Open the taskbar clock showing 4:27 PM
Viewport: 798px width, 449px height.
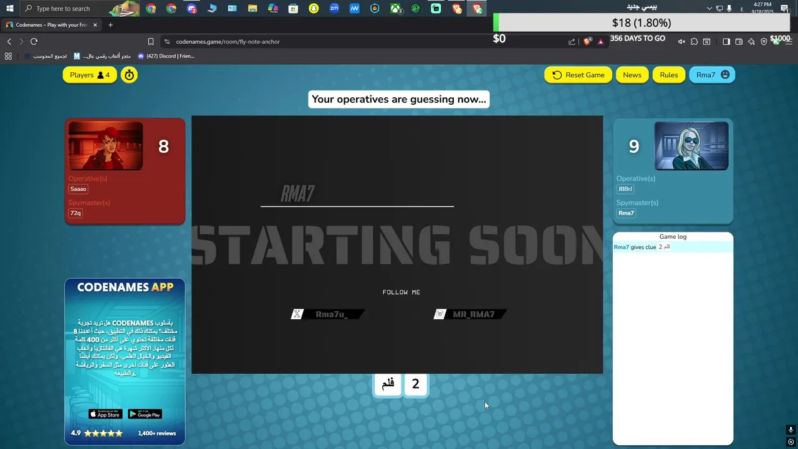tap(762, 8)
